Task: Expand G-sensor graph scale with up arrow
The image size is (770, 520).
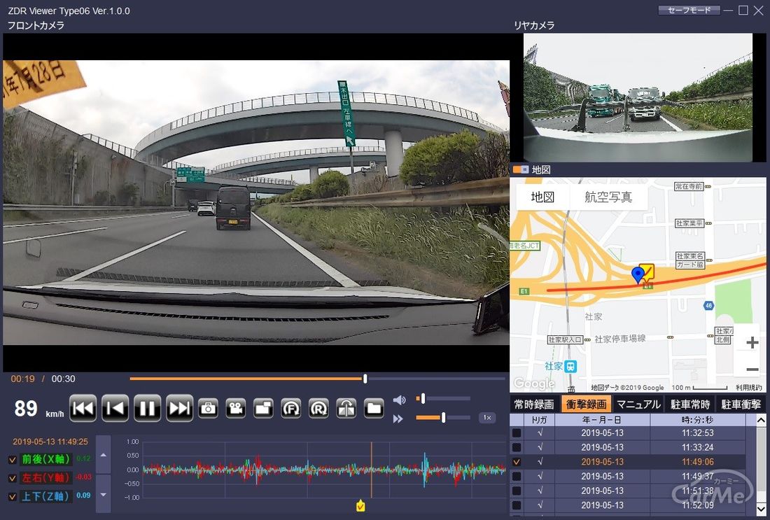Action: [x=103, y=455]
